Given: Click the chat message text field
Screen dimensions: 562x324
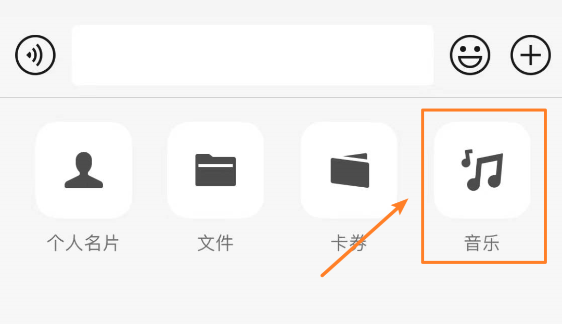Looking at the screenshot, I should point(253,55).
